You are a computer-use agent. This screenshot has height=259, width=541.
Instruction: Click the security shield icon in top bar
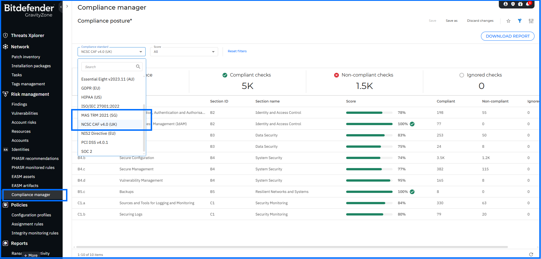point(513,4)
